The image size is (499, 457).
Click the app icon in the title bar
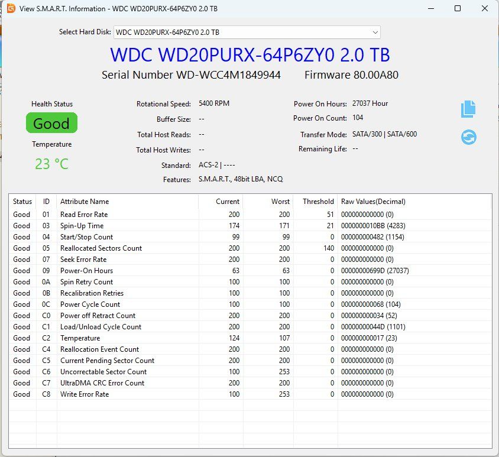(11, 8)
